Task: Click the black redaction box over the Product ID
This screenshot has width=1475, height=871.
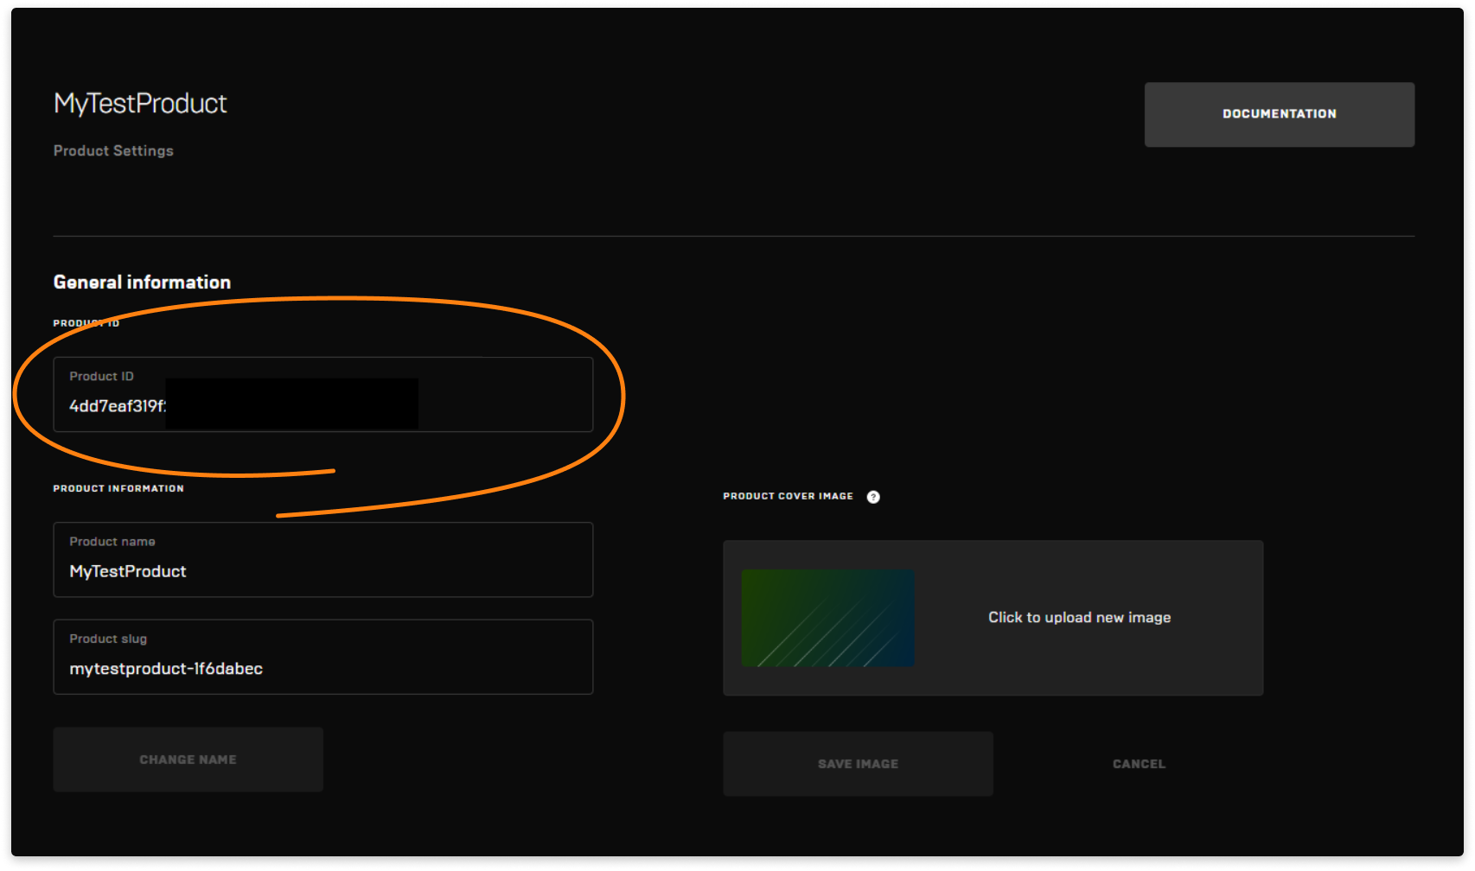Action: click(291, 404)
